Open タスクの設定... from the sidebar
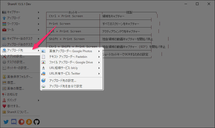The height and width of the screenshot is (128, 215). [x=16, y=62]
